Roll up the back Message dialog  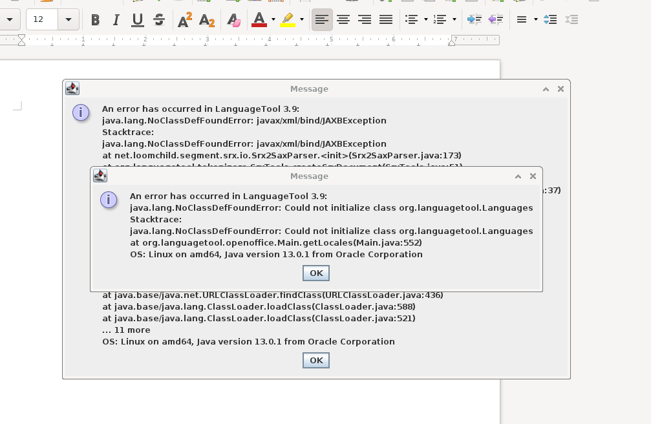coord(546,89)
